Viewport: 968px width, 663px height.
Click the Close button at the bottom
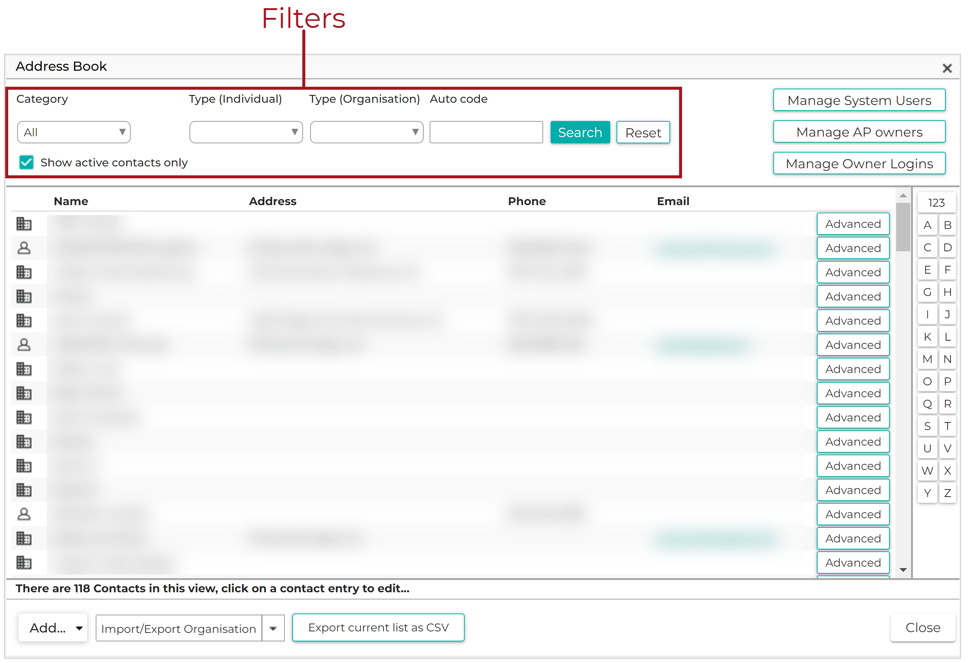(923, 628)
